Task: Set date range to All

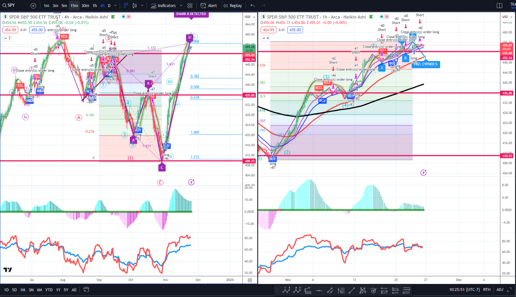Action: [x=74, y=290]
